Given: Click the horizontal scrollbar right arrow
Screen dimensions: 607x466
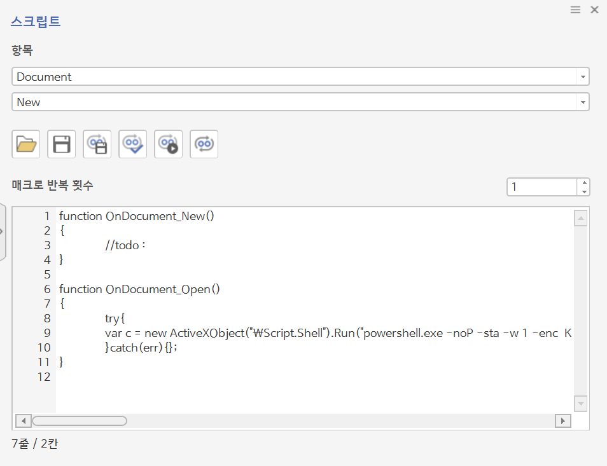Looking at the screenshot, I should pyautogui.click(x=563, y=421).
